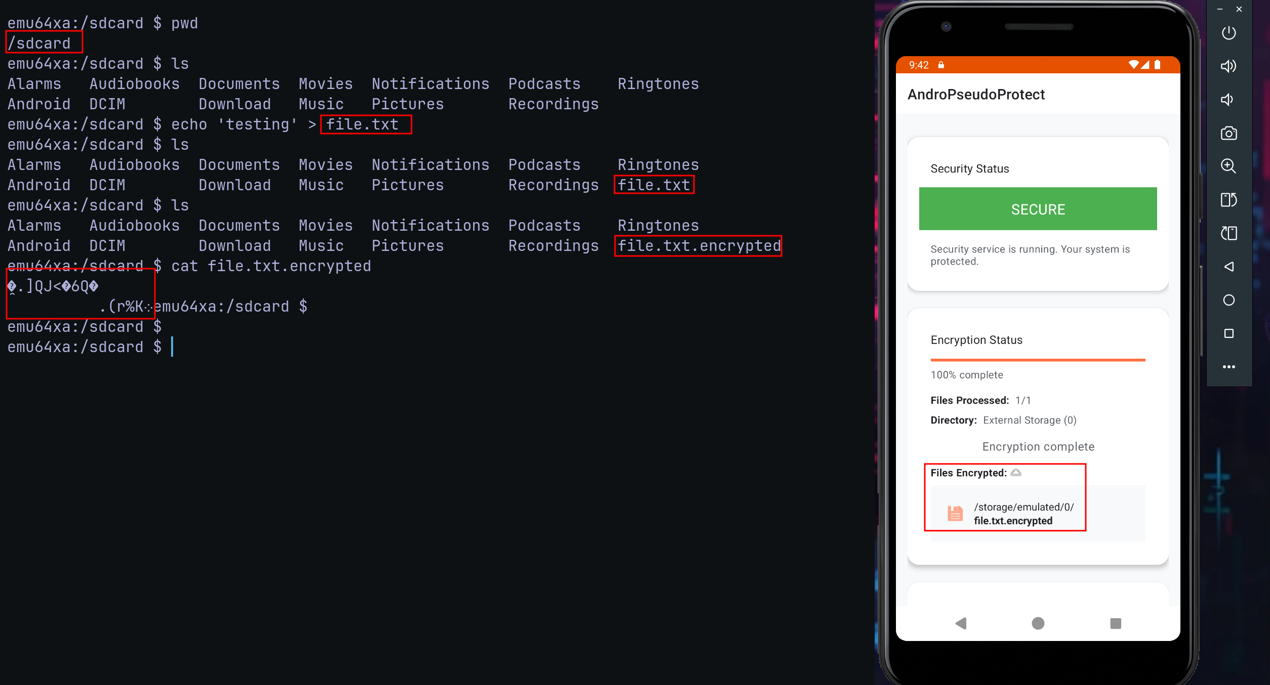The height and width of the screenshot is (685, 1270).
Task: Take a screenshot with the camera icon
Action: pyautogui.click(x=1228, y=133)
